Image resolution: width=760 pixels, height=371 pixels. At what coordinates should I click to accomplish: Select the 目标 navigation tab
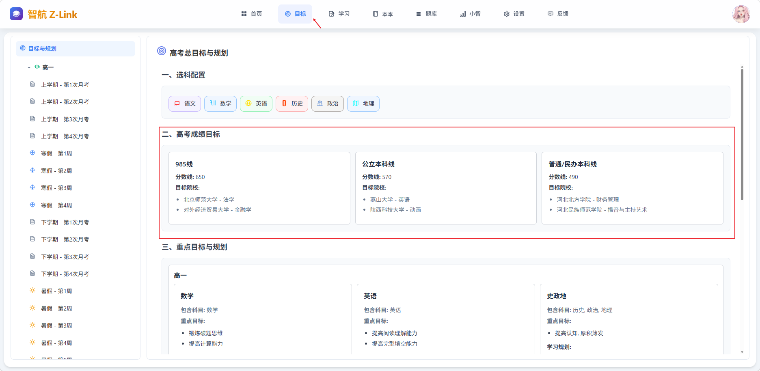click(x=295, y=14)
